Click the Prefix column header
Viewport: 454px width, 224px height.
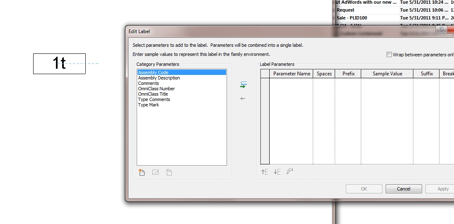coord(348,74)
